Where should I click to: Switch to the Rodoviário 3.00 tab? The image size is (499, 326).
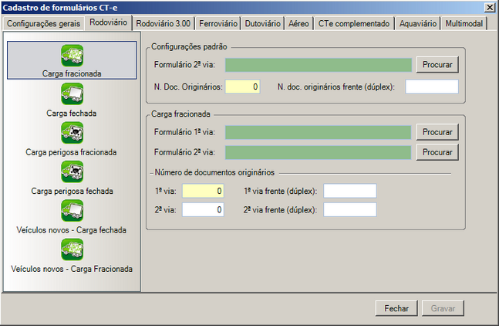coord(164,24)
